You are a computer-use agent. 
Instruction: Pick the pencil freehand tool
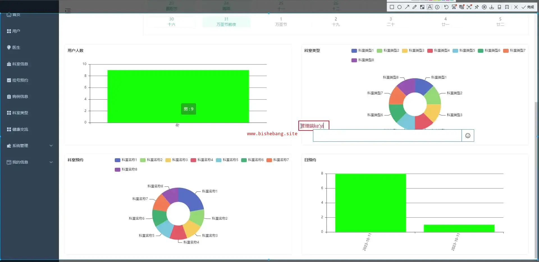[x=415, y=7]
